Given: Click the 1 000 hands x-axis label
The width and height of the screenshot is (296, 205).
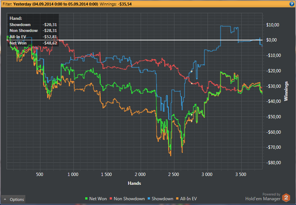Looking at the screenshot, I should pyautogui.click(x=73, y=175).
